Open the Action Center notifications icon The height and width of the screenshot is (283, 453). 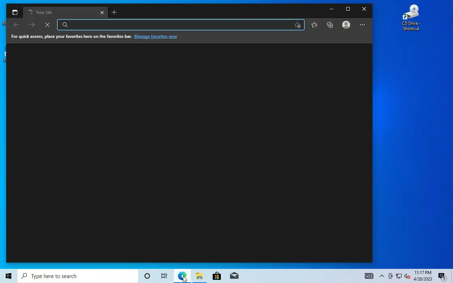tap(442, 276)
